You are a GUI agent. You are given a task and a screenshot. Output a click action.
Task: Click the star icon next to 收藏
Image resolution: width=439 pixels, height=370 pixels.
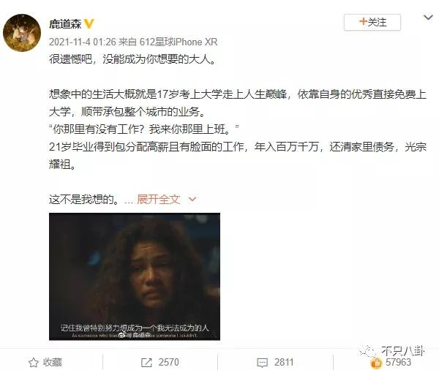[x=34, y=362]
